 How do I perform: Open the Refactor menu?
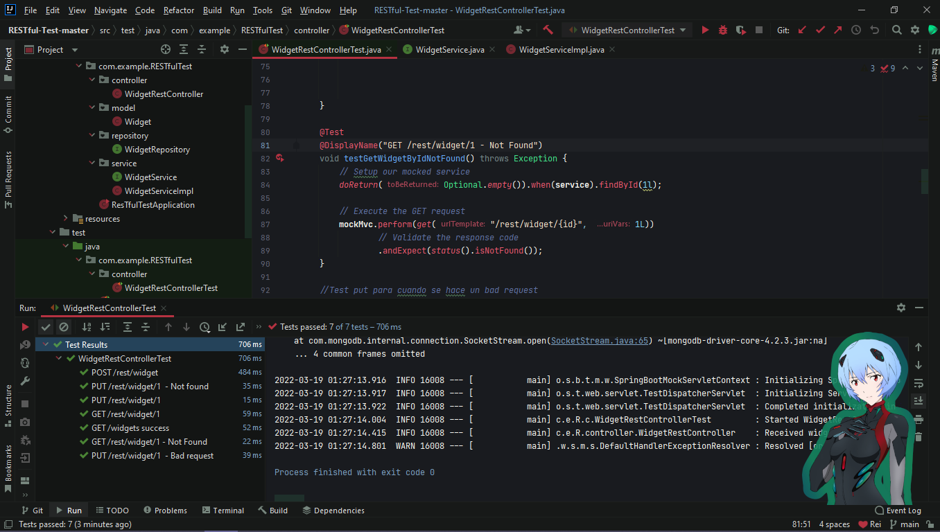(179, 10)
